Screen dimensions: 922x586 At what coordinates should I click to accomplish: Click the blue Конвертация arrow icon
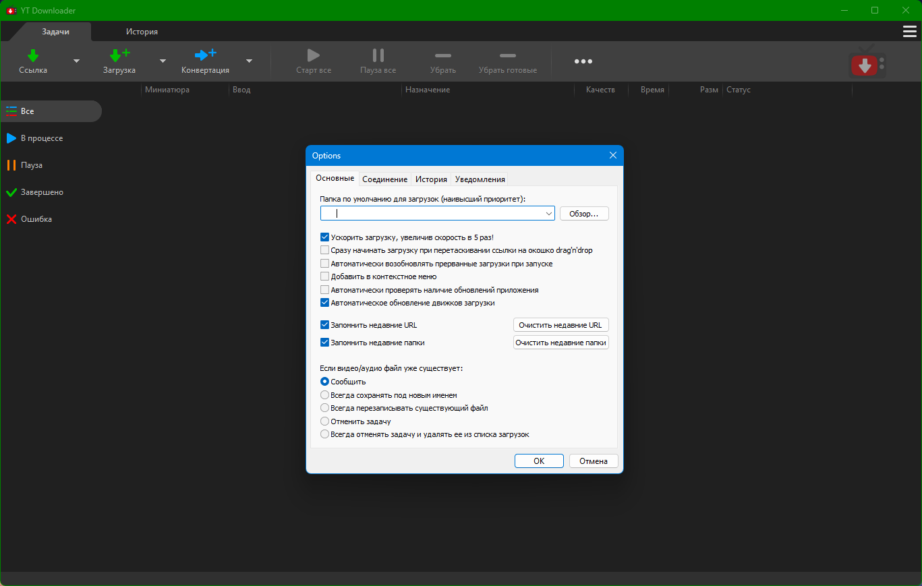(205, 55)
